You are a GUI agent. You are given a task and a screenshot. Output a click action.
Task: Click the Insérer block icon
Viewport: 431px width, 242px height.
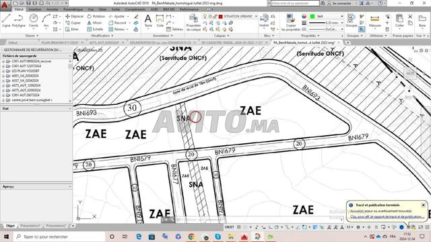pos(264,21)
